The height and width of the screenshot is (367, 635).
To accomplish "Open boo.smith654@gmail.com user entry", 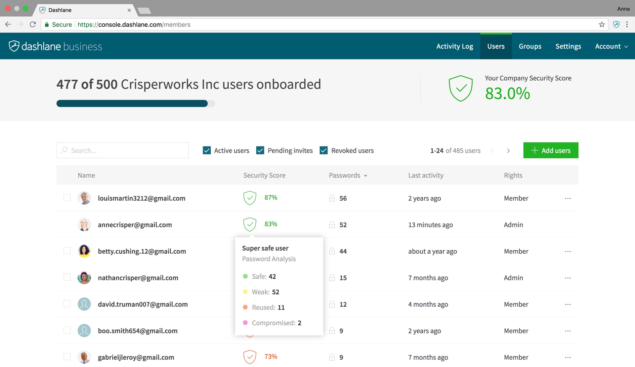I will (138, 331).
